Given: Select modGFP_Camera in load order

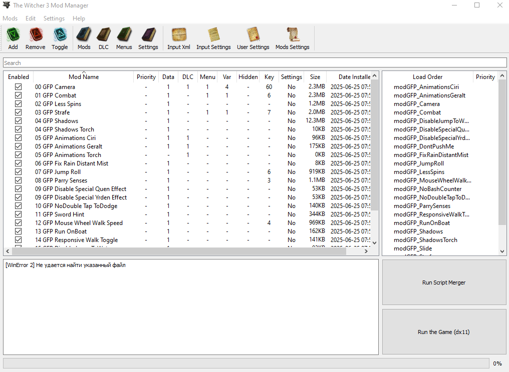Looking at the screenshot, I should (x=417, y=103).
